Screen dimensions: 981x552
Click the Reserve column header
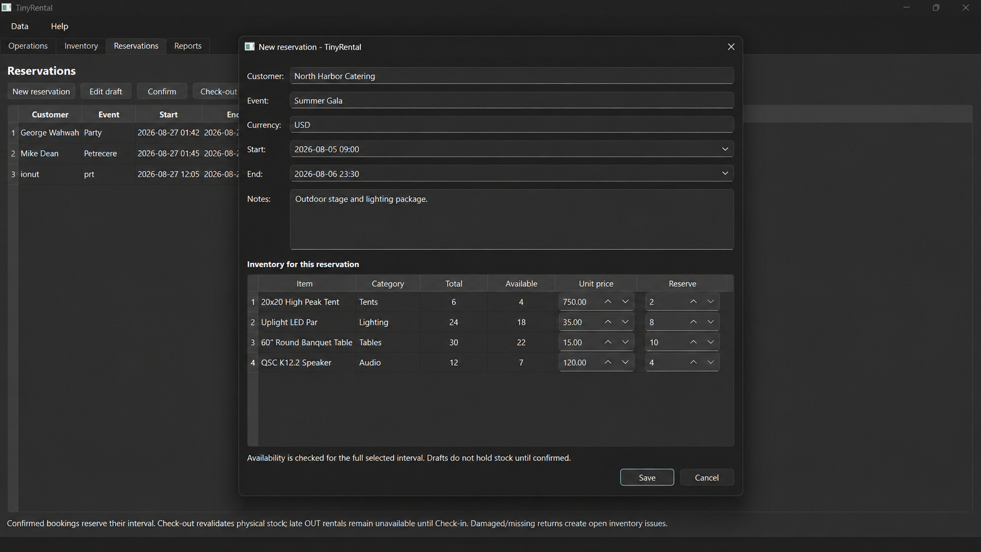point(682,283)
